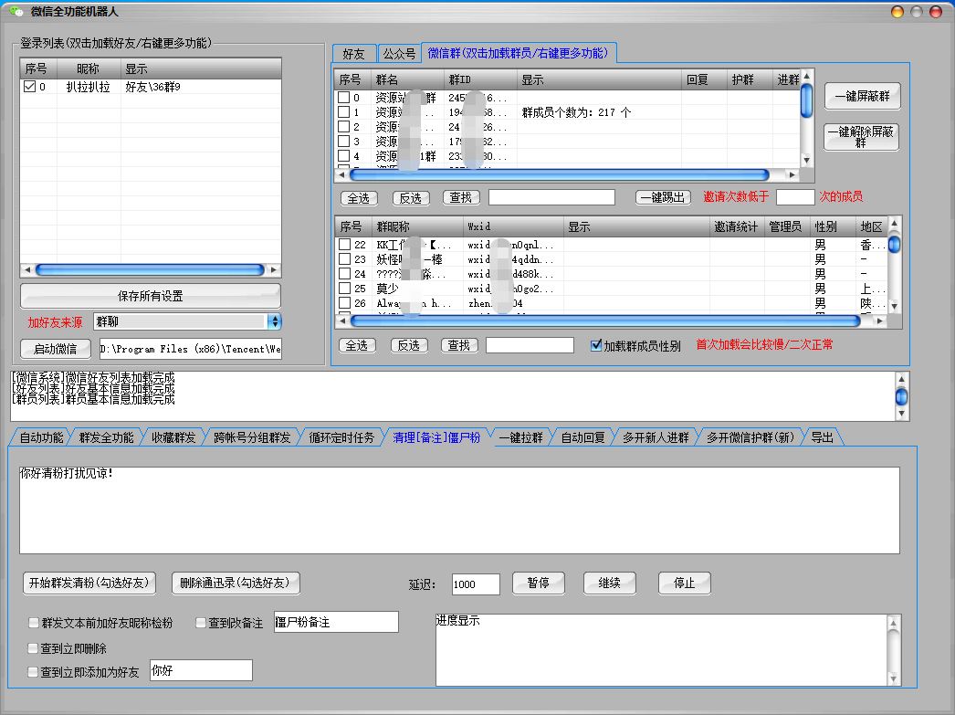This screenshot has width=955, height=715.
Task: Enable the 查到立即删除 checkbox
Action: click(34, 648)
